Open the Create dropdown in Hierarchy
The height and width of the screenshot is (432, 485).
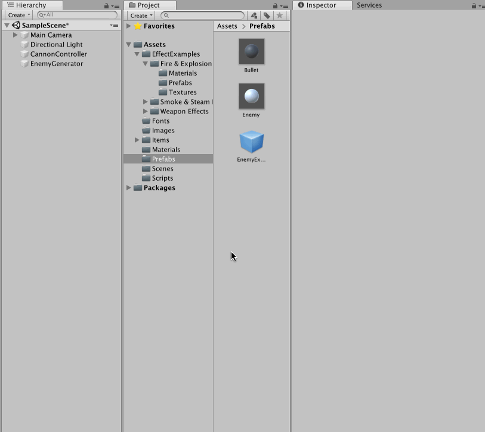[18, 15]
